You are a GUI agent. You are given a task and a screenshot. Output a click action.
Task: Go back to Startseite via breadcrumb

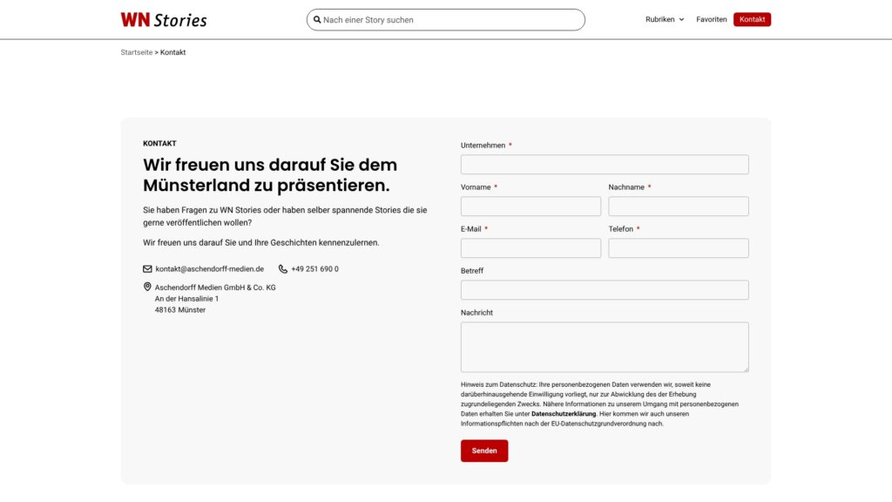coord(136,51)
